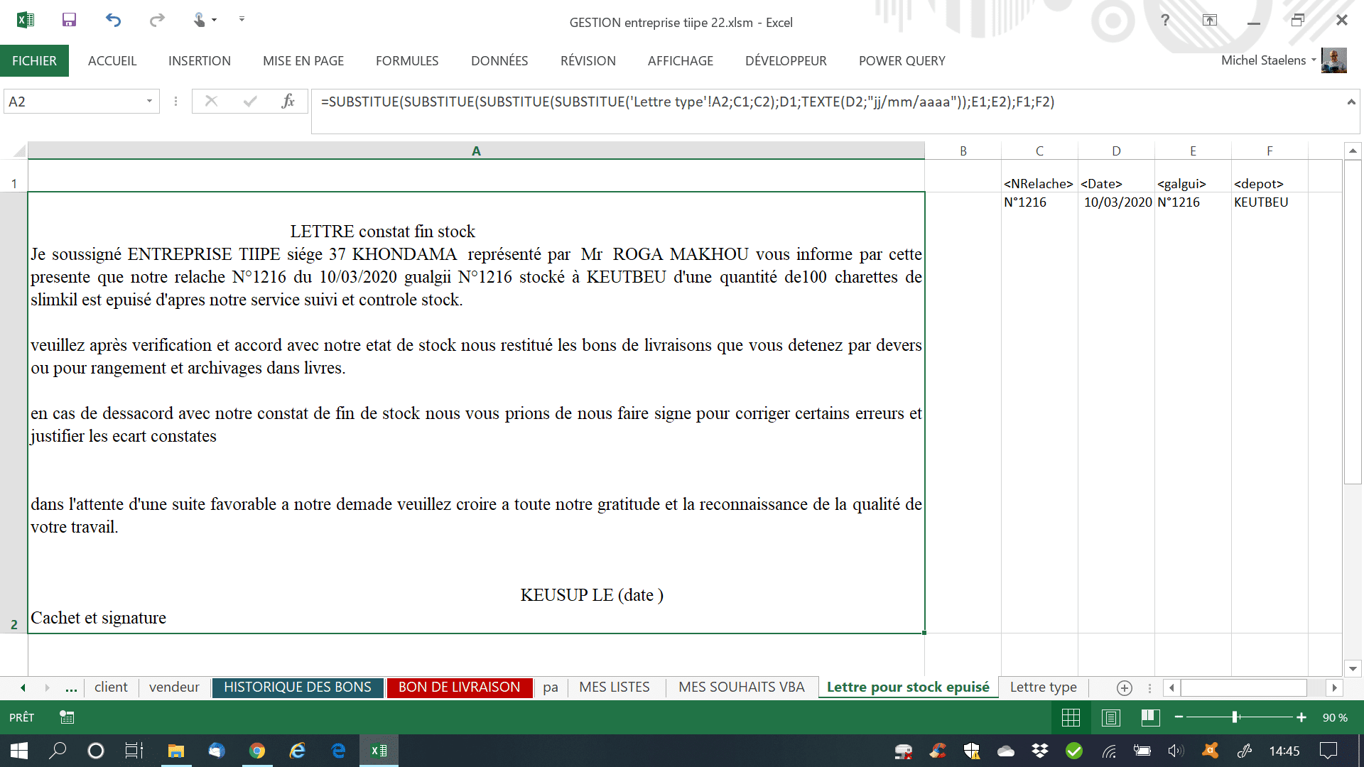
Task: Open the FICHIER menu button
Action: click(34, 61)
